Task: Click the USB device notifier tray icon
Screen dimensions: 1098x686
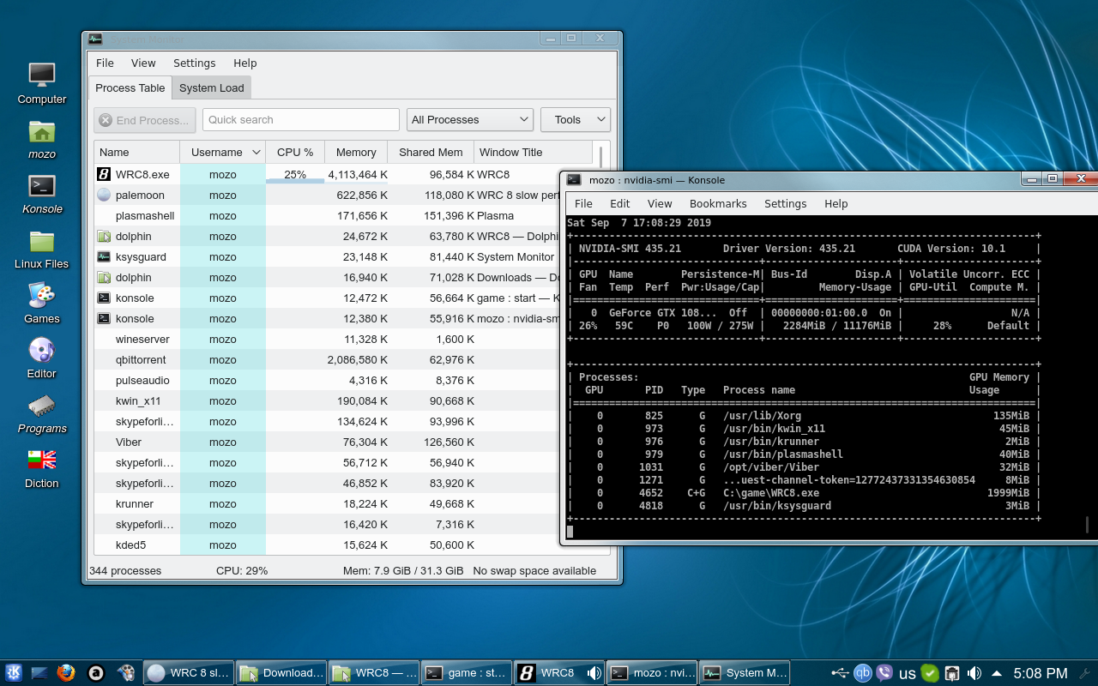Action: (840, 673)
